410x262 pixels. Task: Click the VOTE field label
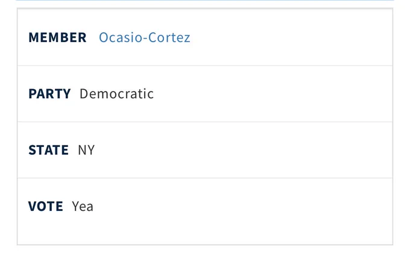click(46, 206)
